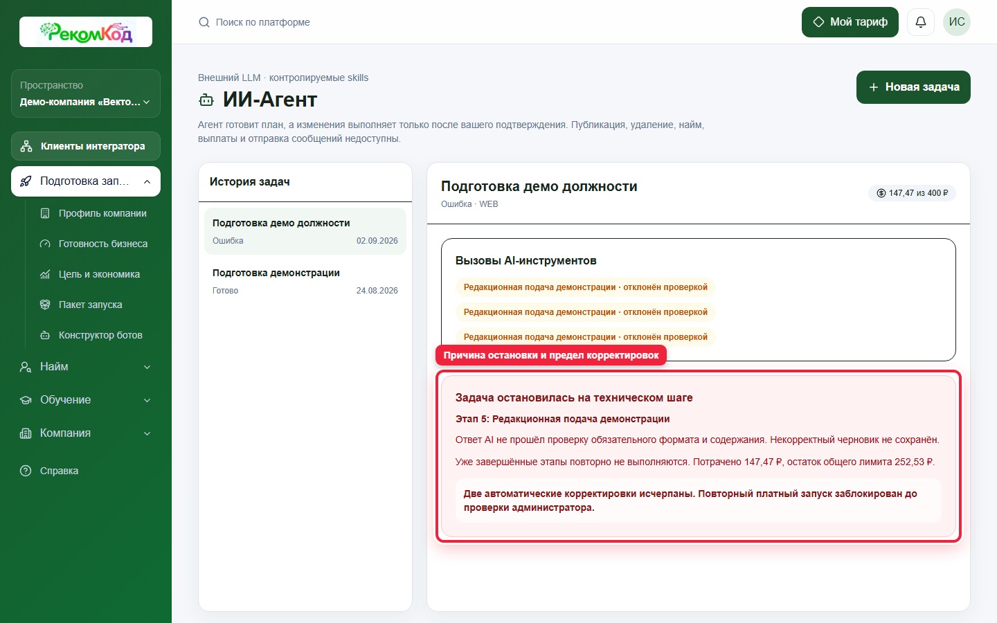Viewport: 997px width, 623px height.
Task: Select Подготовка демо должности task
Action: pyautogui.click(x=305, y=231)
